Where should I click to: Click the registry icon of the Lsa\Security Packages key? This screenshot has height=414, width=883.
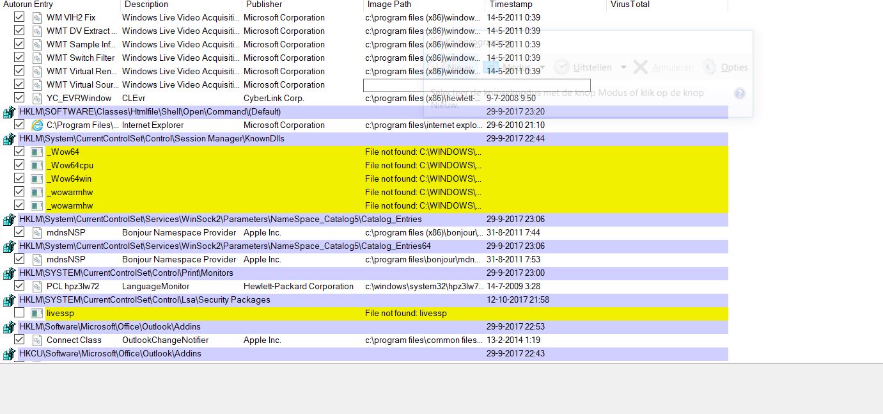click(8, 300)
